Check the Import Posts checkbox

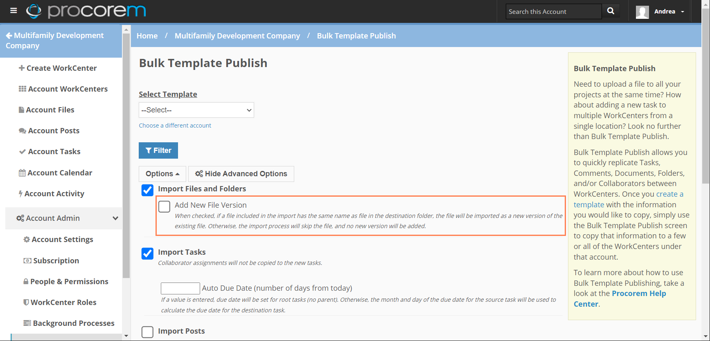pyautogui.click(x=147, y=332)
